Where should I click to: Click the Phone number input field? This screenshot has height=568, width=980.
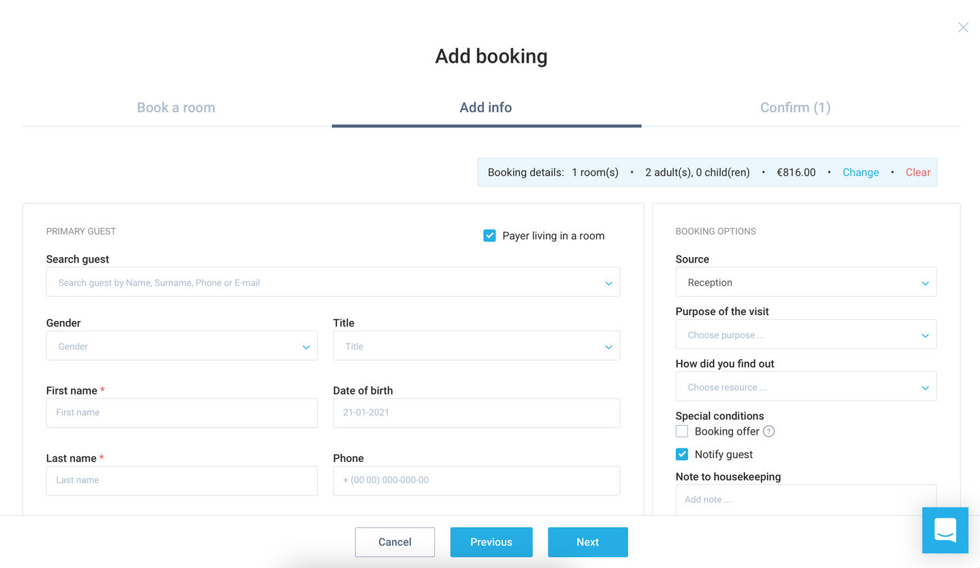pyautogui.click(x=476, y=480)
